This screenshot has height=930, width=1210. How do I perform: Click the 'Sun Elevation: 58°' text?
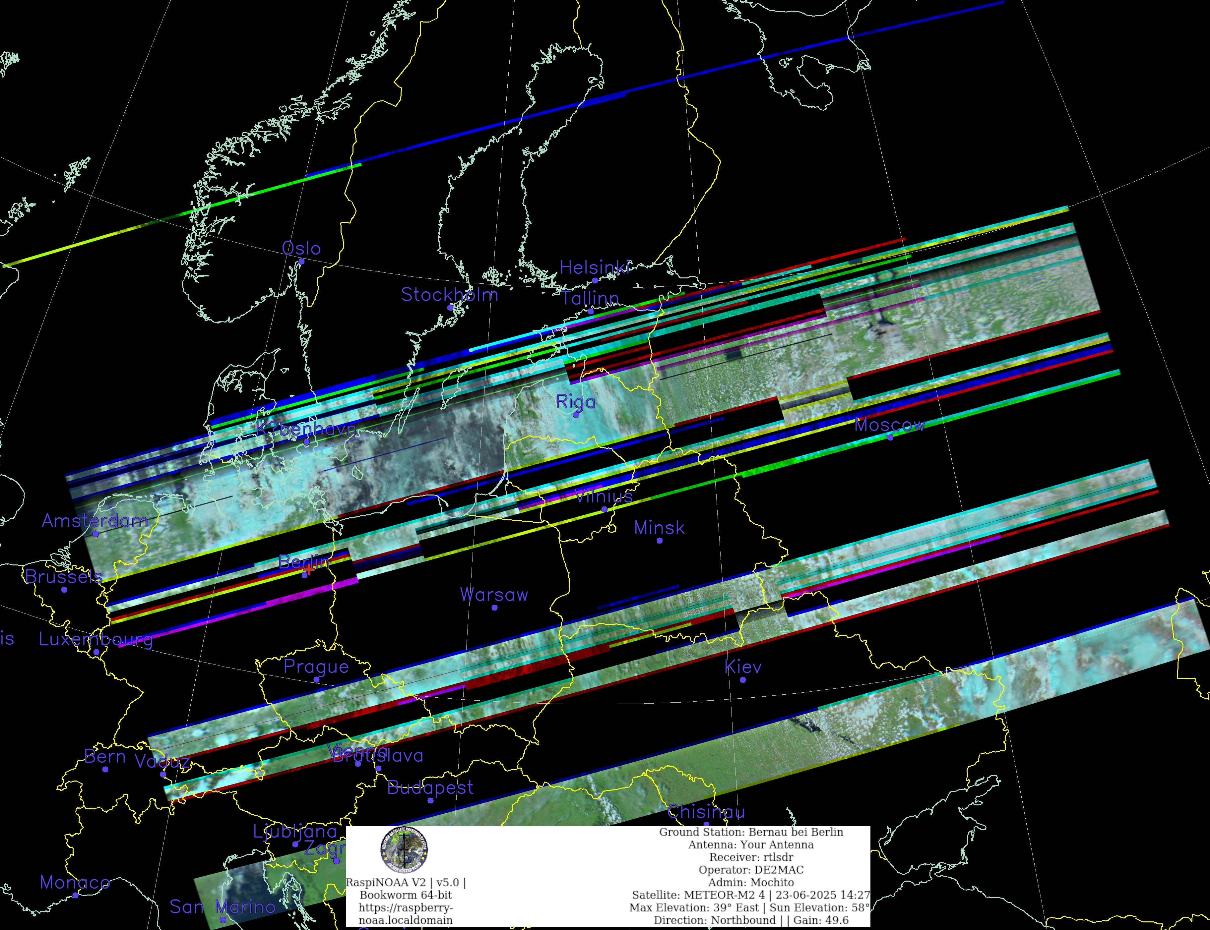pyautogui.click(x=820, y=908)
